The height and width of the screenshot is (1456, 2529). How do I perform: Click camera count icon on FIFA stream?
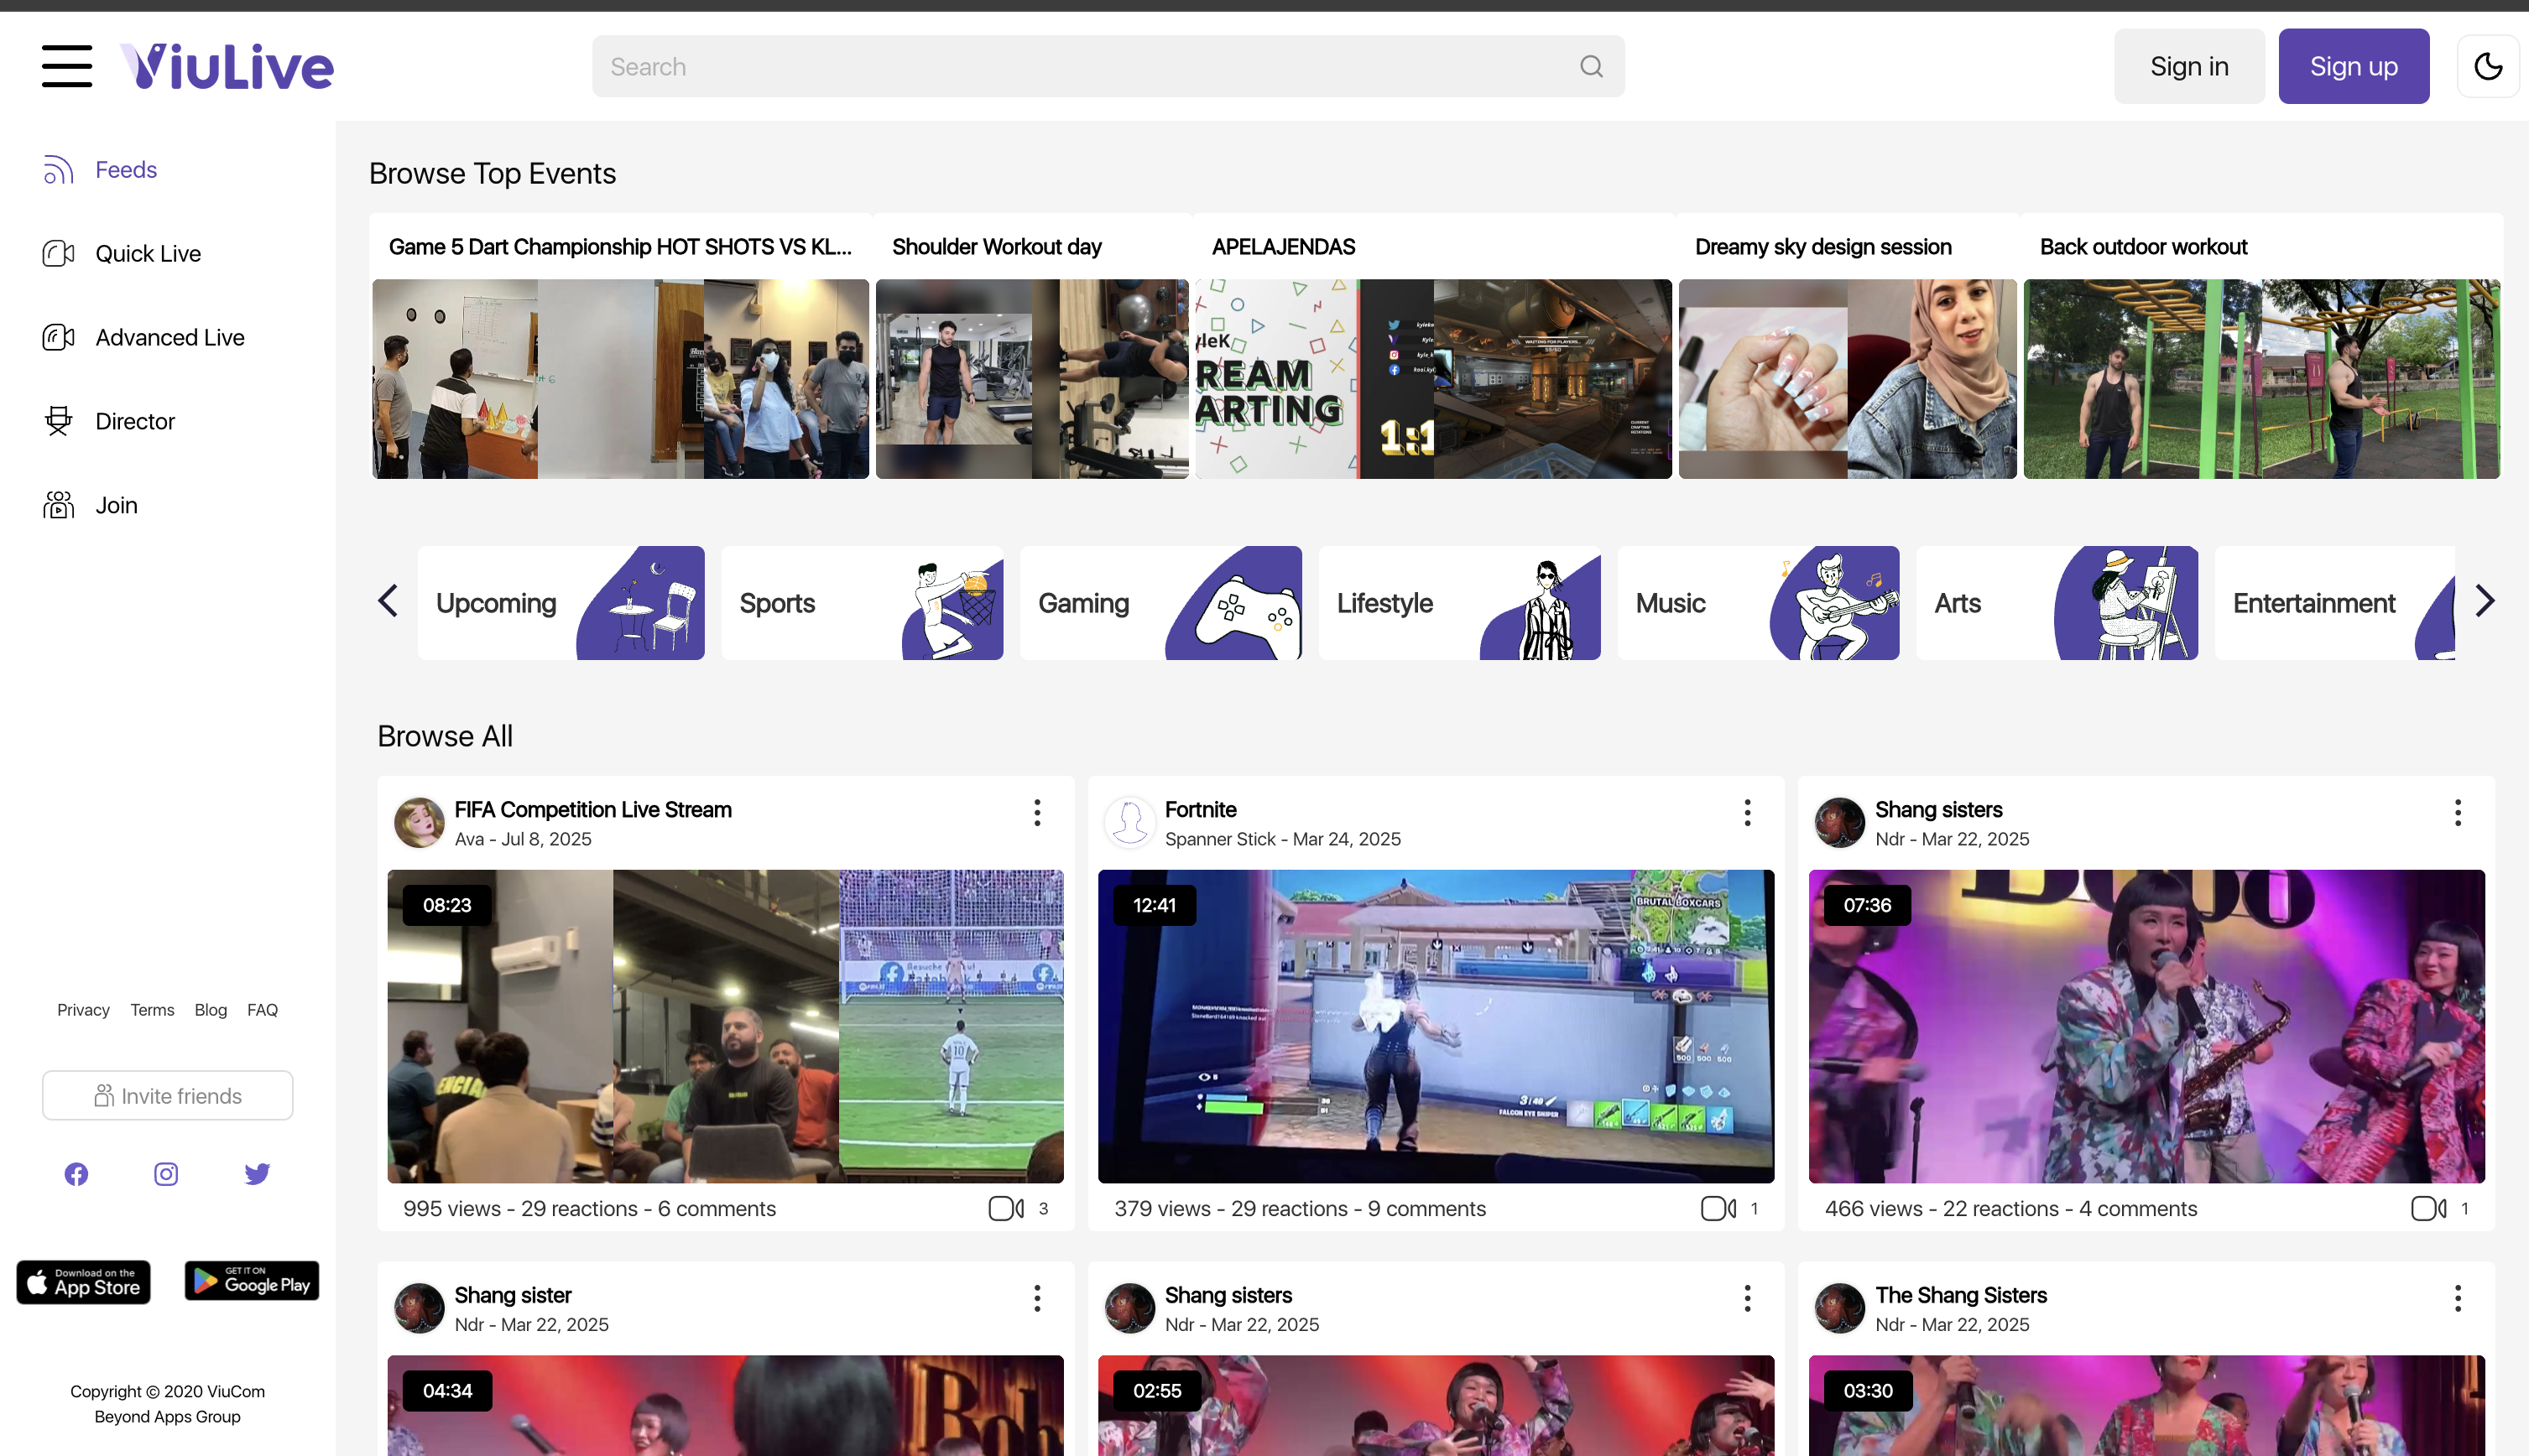[1005, 1209]
